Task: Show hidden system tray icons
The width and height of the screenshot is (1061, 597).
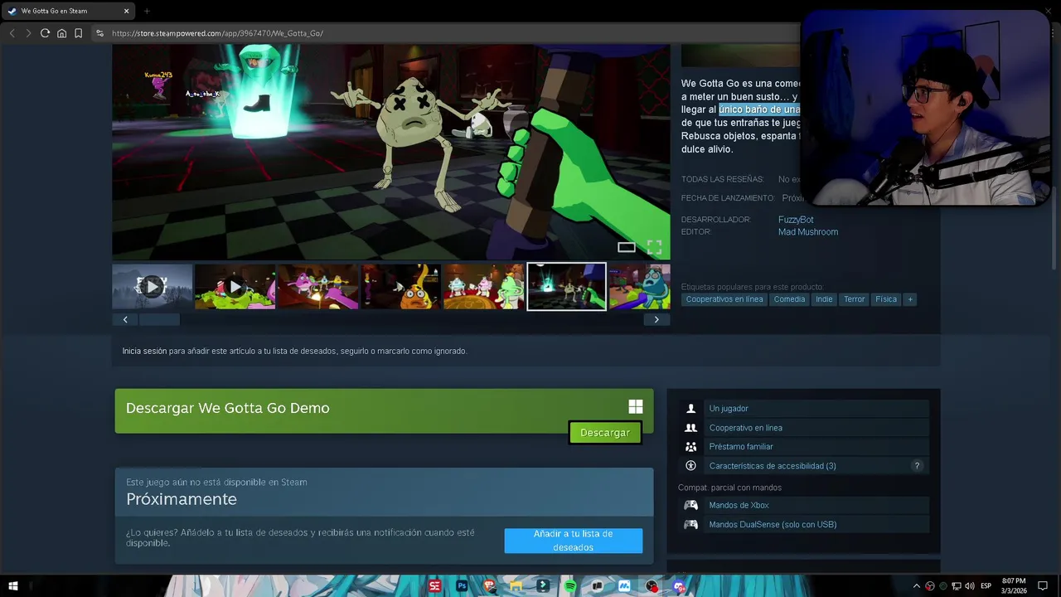Action: tap(917, 586)
